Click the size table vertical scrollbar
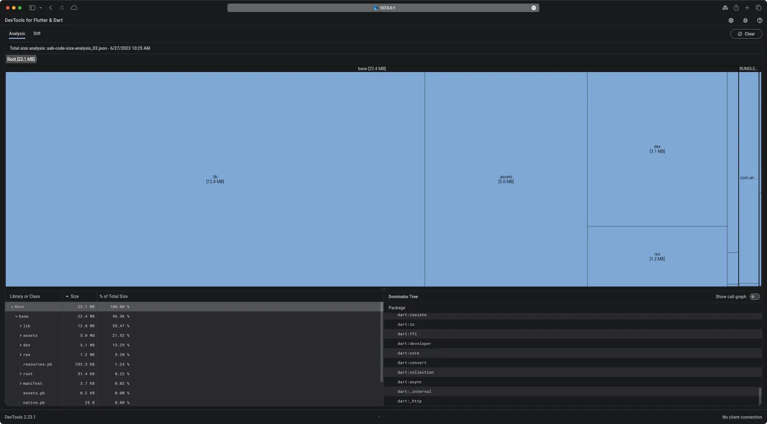Image resolution: width=767 pixels, height=424 pixels. pyautogui.click(x=381, y=342)
